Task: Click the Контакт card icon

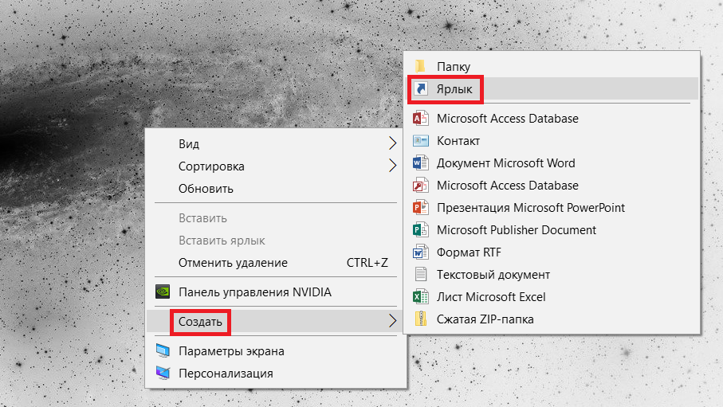Action: point(421,141)
